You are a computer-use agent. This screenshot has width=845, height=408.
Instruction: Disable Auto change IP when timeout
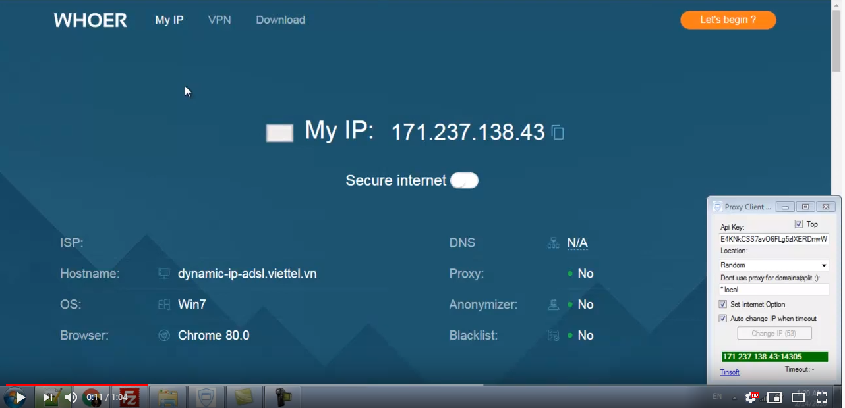[723, 319]
